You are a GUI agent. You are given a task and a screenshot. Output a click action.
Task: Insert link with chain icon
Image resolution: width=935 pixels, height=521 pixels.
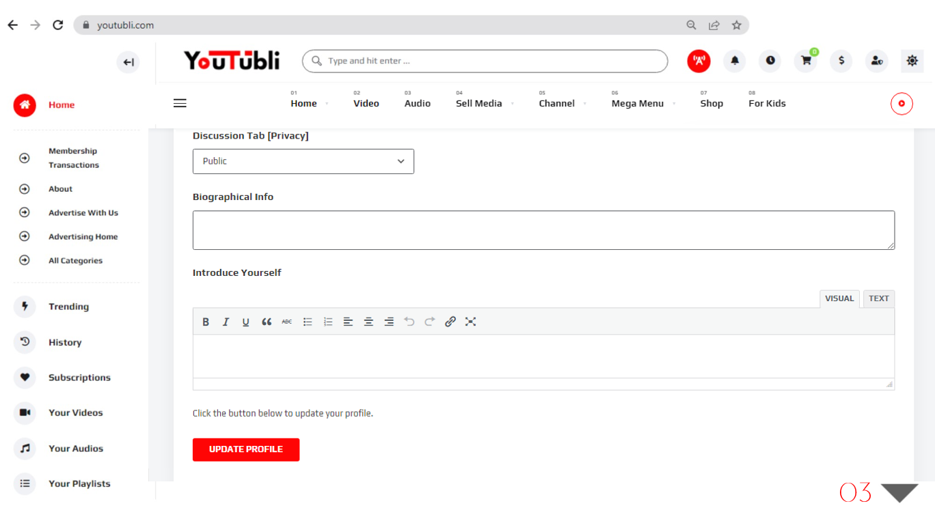450,322
